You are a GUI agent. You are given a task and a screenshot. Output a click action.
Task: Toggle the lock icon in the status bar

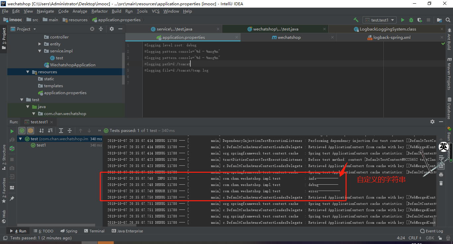(x=441, y=238)
